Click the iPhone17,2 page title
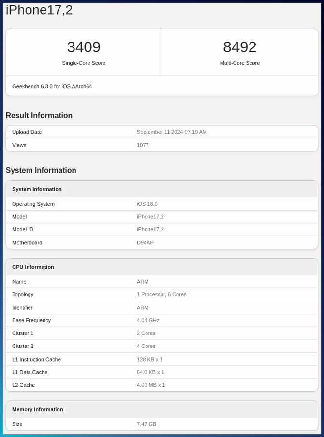The height and width of the screenshot is (437, 324). pyautogui.click(x=39, y=10)
